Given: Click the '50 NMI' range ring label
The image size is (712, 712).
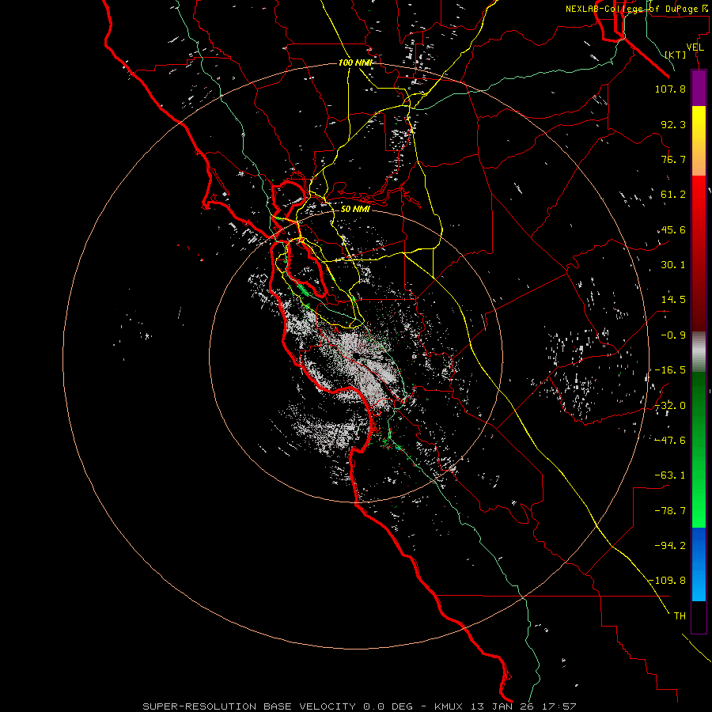Looking at the screenshot, I should tap(355, 209).
